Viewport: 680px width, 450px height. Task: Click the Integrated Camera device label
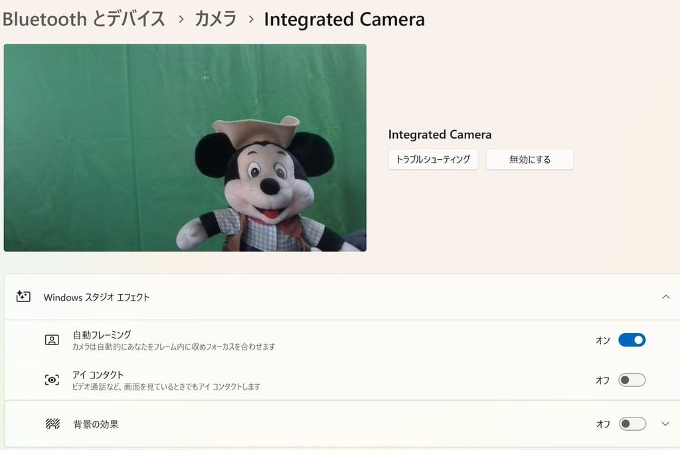coord(440,135)
